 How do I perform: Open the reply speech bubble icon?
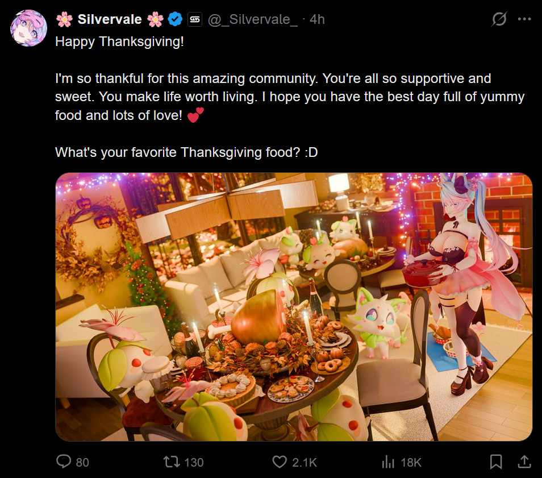click(x=64, y=462)
